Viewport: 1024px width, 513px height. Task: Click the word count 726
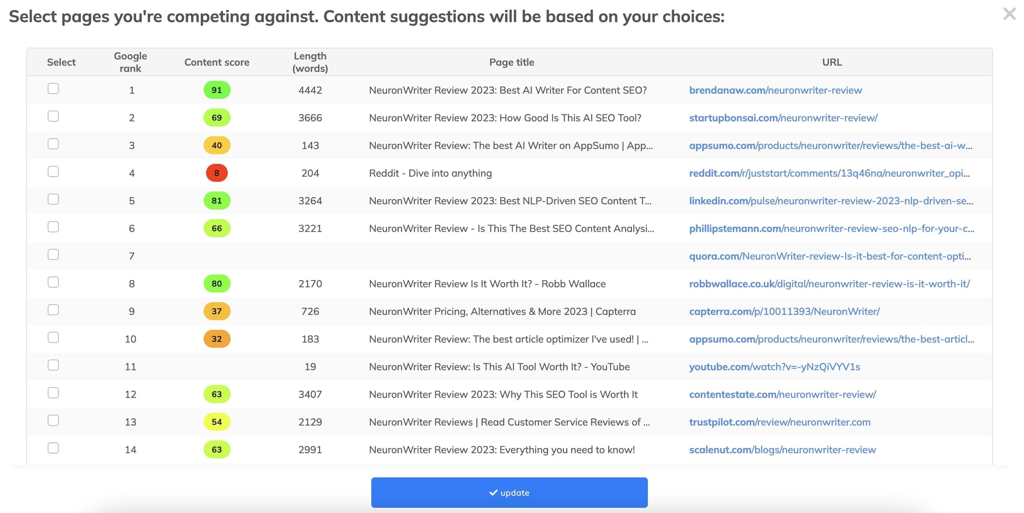pyautogui.click(x=310, y=311)
